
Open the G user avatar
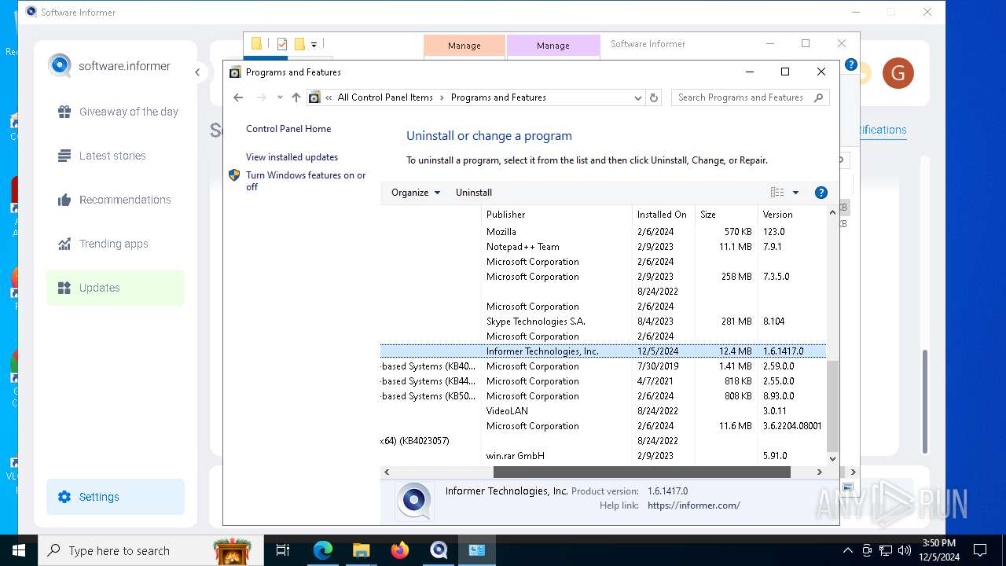click(898, 73)
